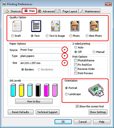Select the Best Photo quality icon

point(94,26)
